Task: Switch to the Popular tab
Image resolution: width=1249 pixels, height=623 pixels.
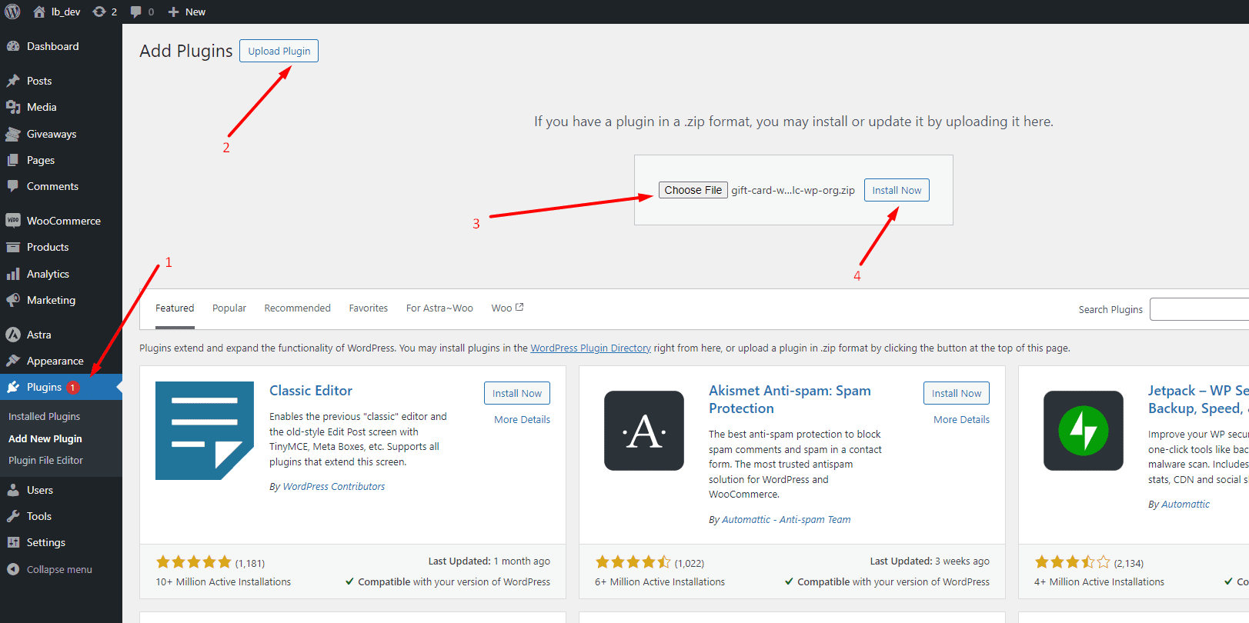Action: click(229, 308)
